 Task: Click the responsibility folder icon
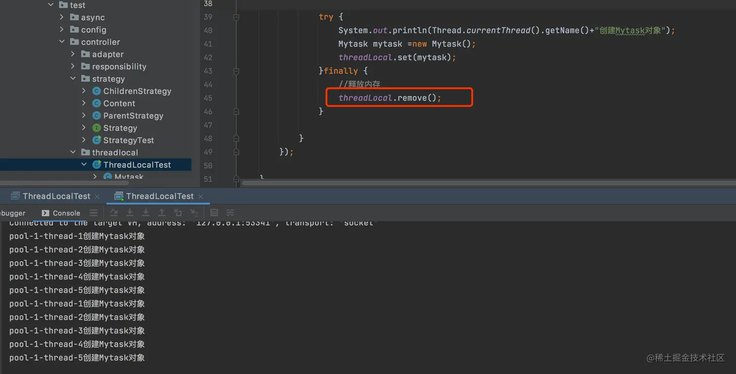85,67
